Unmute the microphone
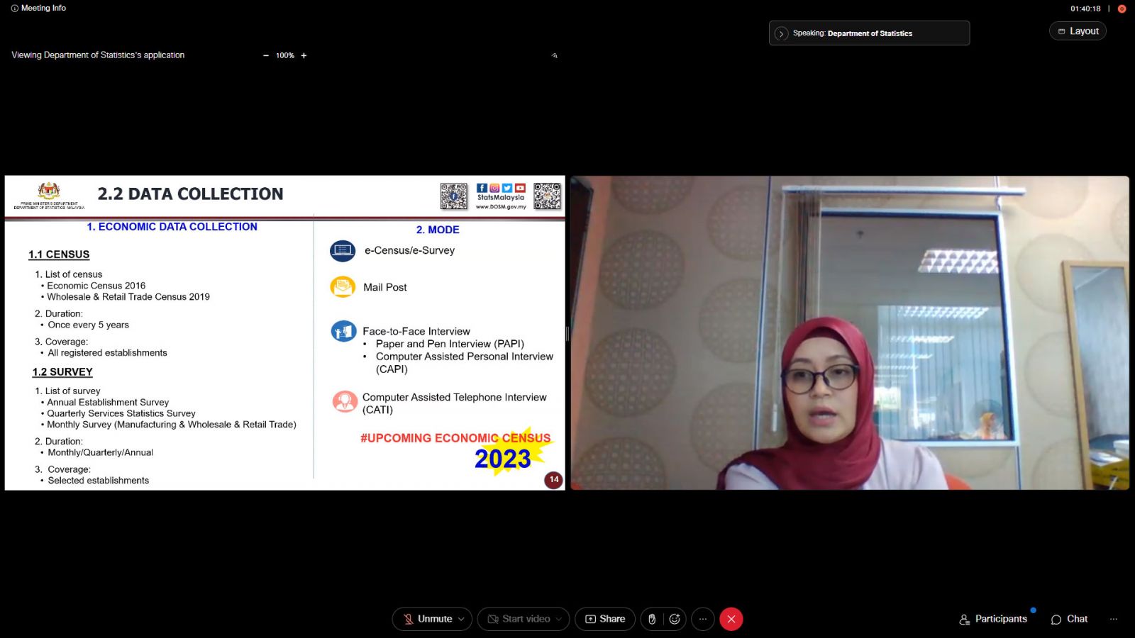 pyautogui.click(x=427, y=619)
